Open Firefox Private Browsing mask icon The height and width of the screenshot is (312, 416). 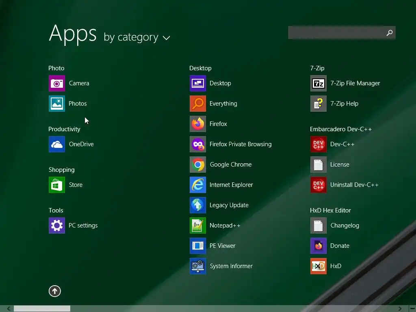tap(198, 144)
